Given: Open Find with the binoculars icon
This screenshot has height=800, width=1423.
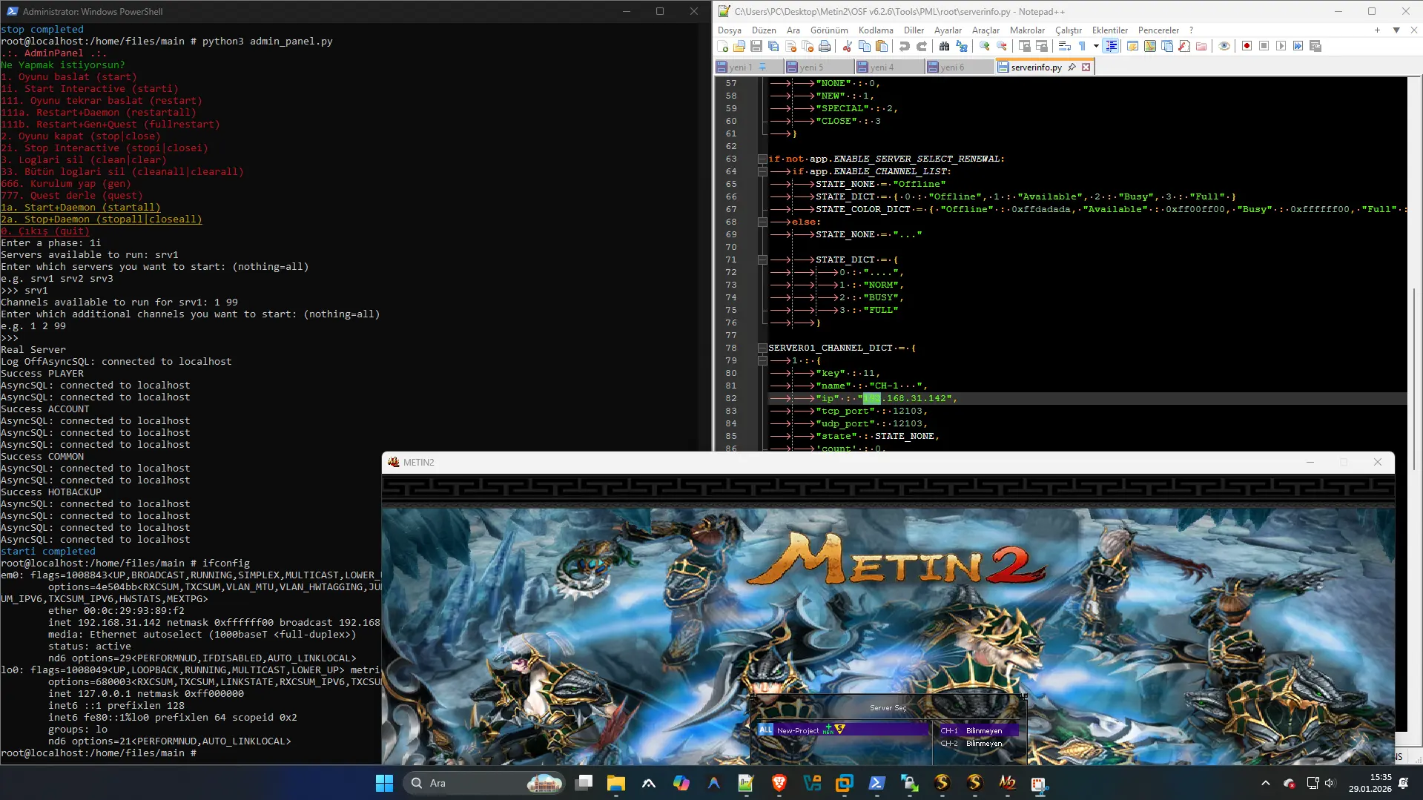Looking at the screenshot, I should pyautogui.click(x=944, y=46).
